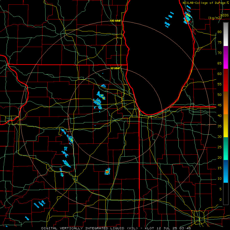Select the white-gray top segment of color scale

pos(226,34)
